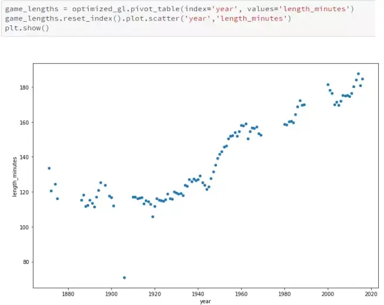Screen dimensions: 384x305
Task: Click the code line defining game_lengths pivot_table
Action: coord(179,9)
